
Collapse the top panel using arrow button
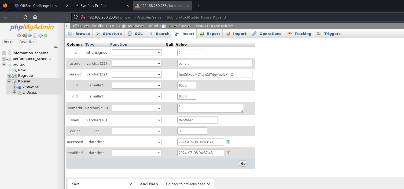pyautogui.click(x=67, y=26)
